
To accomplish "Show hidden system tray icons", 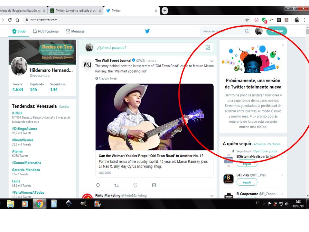I will 264,204.
